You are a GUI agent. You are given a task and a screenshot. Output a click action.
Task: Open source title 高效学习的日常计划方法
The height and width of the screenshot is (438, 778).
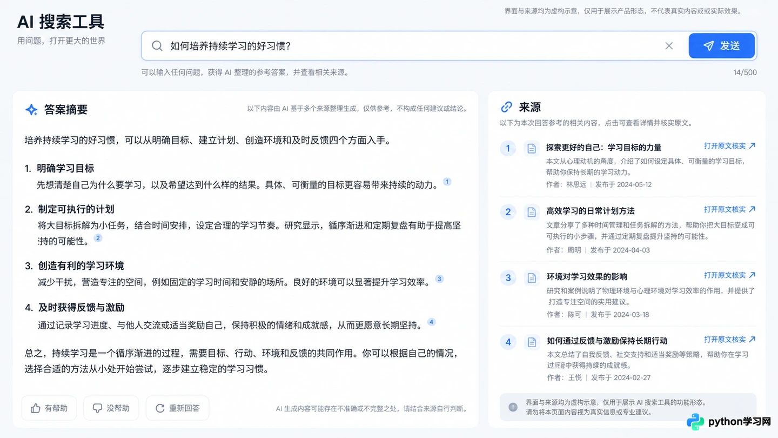click(591, 211)
